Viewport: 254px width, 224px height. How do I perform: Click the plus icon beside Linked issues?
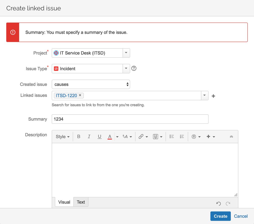[213, 96]
